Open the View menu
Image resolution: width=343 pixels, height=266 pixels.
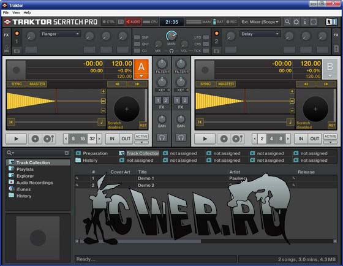click(16, 13)
